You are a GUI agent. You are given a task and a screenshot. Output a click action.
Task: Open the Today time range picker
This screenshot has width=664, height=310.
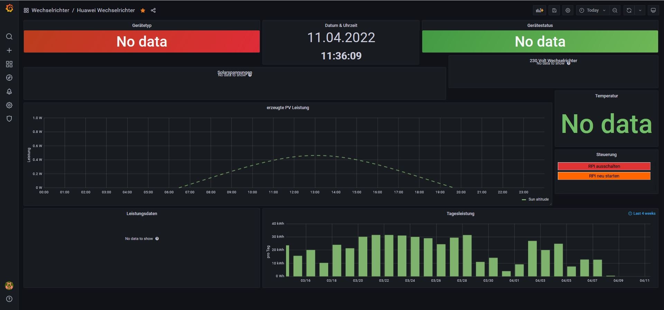click(593, 10)
